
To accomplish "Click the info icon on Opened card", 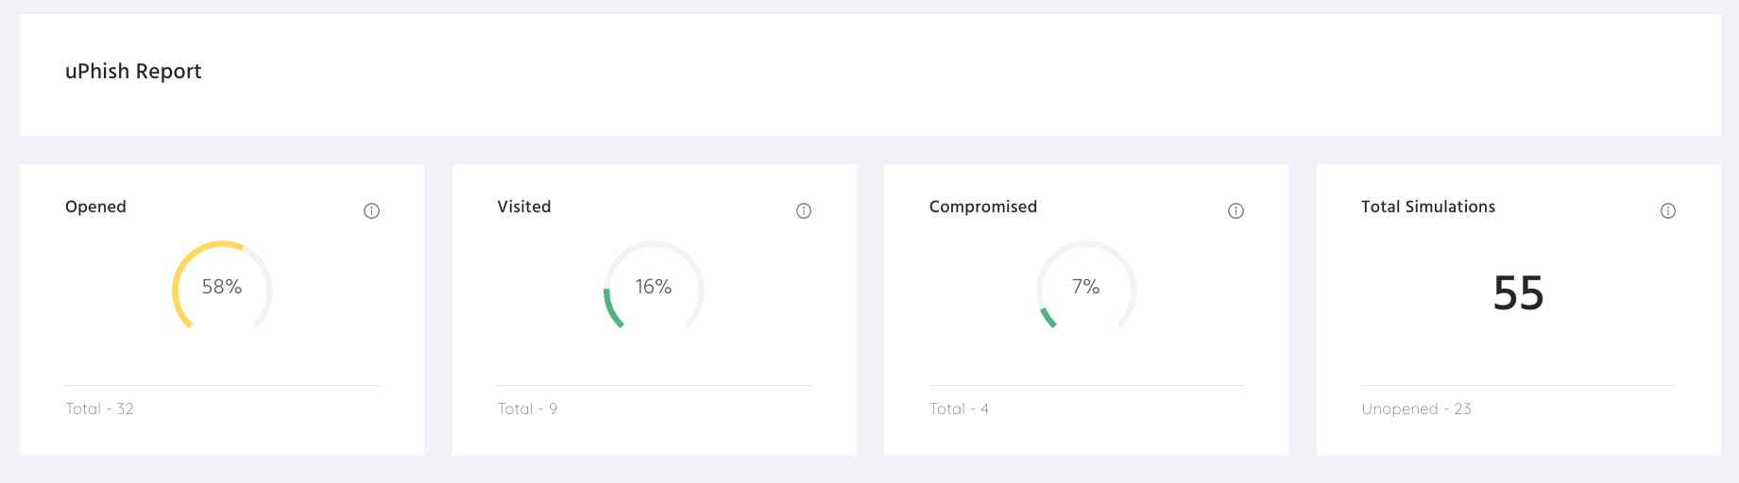I will pyautogui.click(x=371, y=210).
